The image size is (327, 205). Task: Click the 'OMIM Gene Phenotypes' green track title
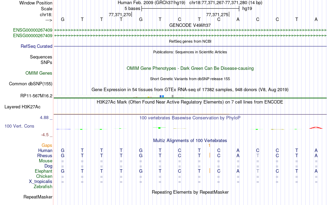190,68
